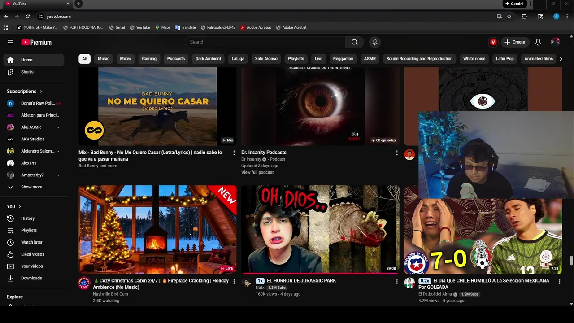Open El Futbol del Alma channel link

click(435, 294)
